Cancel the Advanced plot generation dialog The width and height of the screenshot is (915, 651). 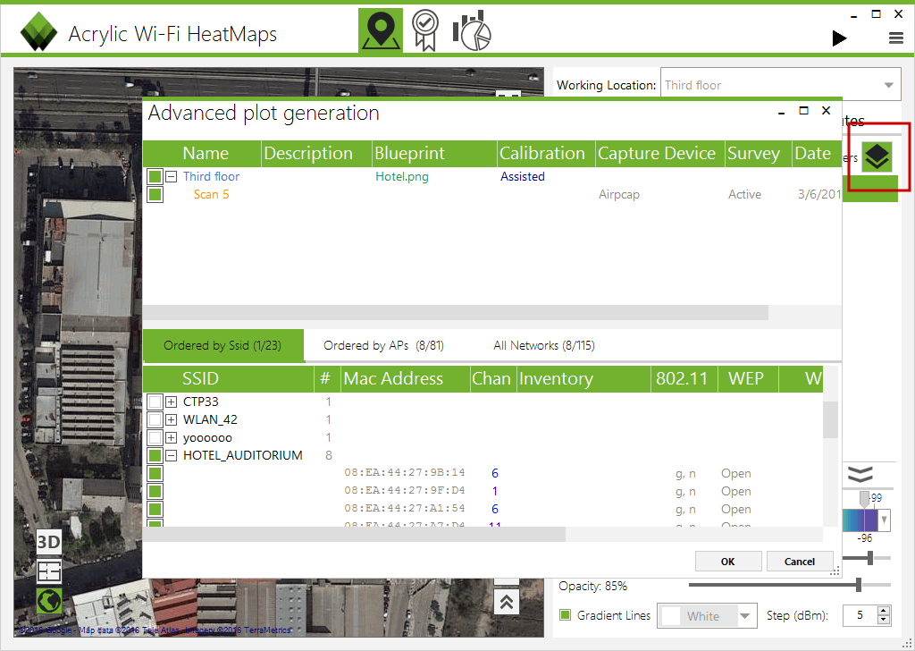(x=800, y=561)
